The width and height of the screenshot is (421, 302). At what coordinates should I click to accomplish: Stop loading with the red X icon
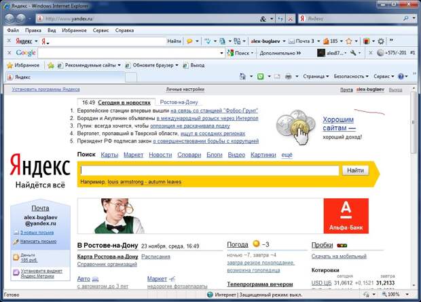pyautogui.click(x=291, y=19)
